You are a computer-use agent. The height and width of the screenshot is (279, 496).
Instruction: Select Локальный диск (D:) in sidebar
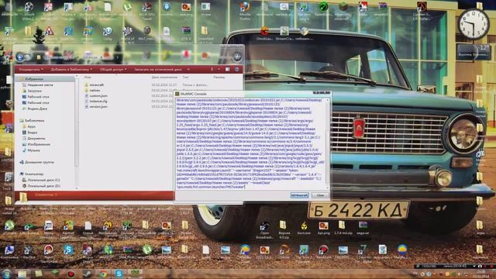(41, 186)
